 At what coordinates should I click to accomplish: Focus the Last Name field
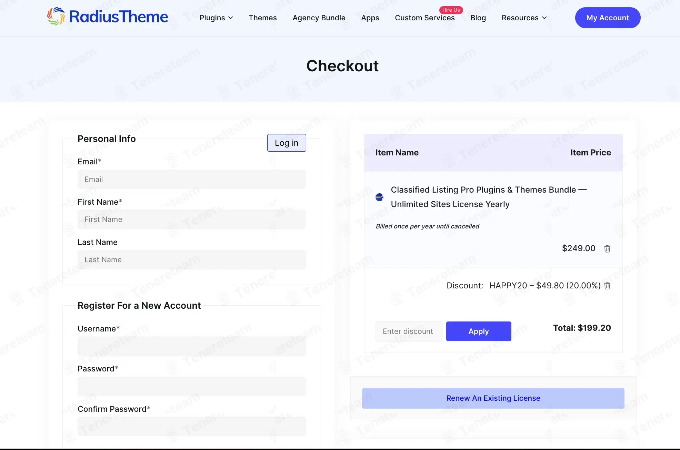[x=192, y=260]
